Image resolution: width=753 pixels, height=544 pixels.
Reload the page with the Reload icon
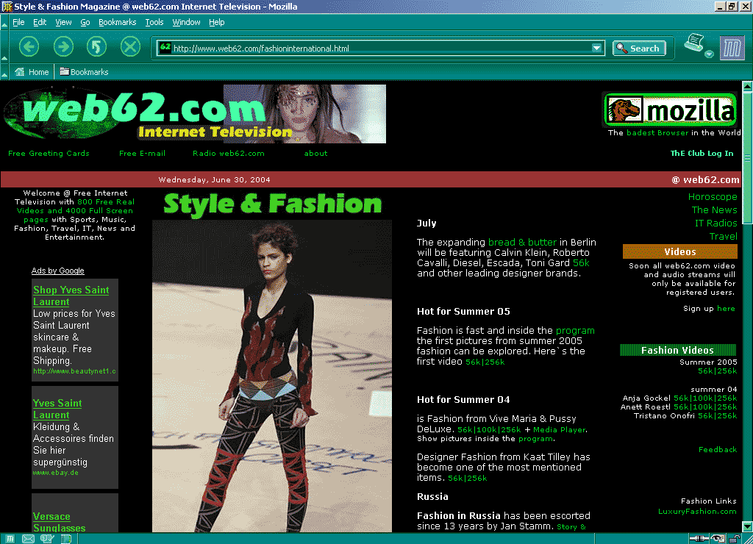[96, 47]
